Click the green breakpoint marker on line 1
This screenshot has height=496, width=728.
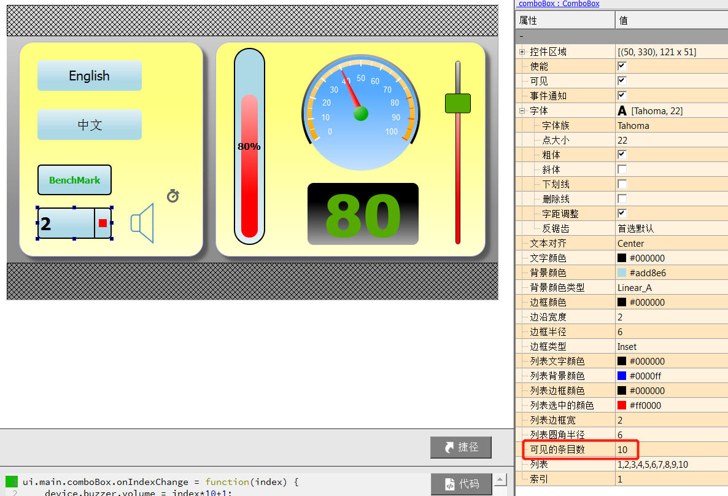12,482
